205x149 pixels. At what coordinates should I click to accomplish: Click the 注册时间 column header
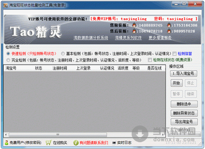(60, 68)
